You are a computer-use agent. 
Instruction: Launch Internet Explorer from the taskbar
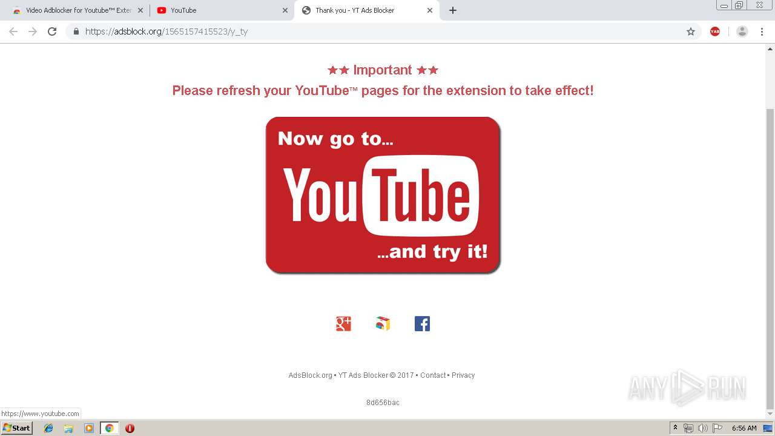tap(48, 428)
